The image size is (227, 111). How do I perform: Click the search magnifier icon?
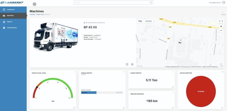[151, 3]
